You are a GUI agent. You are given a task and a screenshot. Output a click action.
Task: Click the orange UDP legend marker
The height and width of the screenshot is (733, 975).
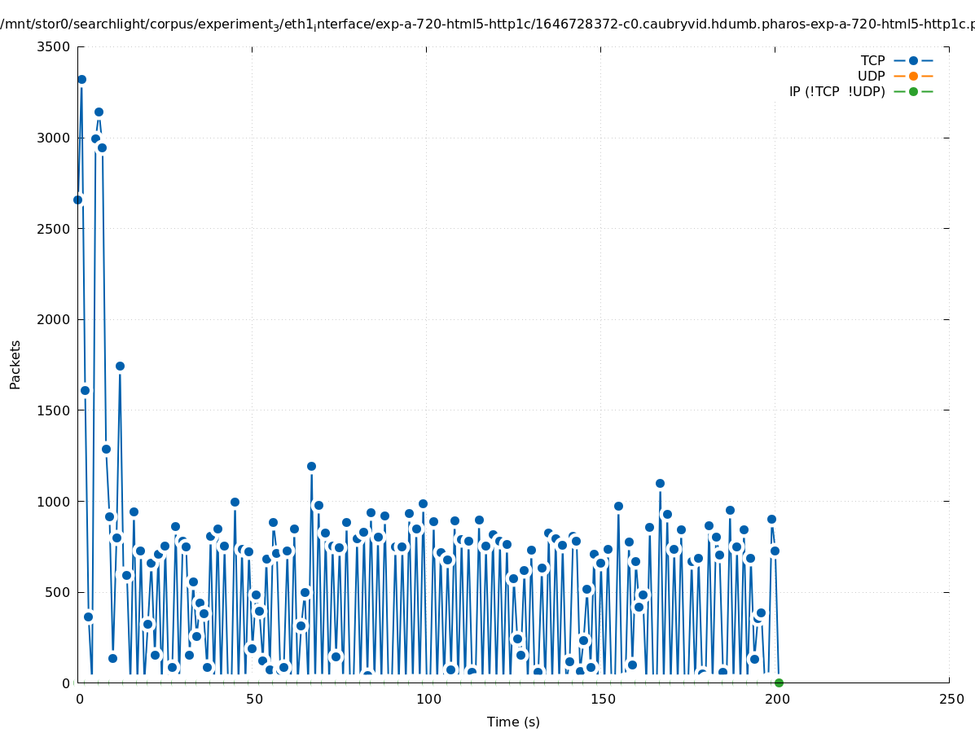pos(913,76)
